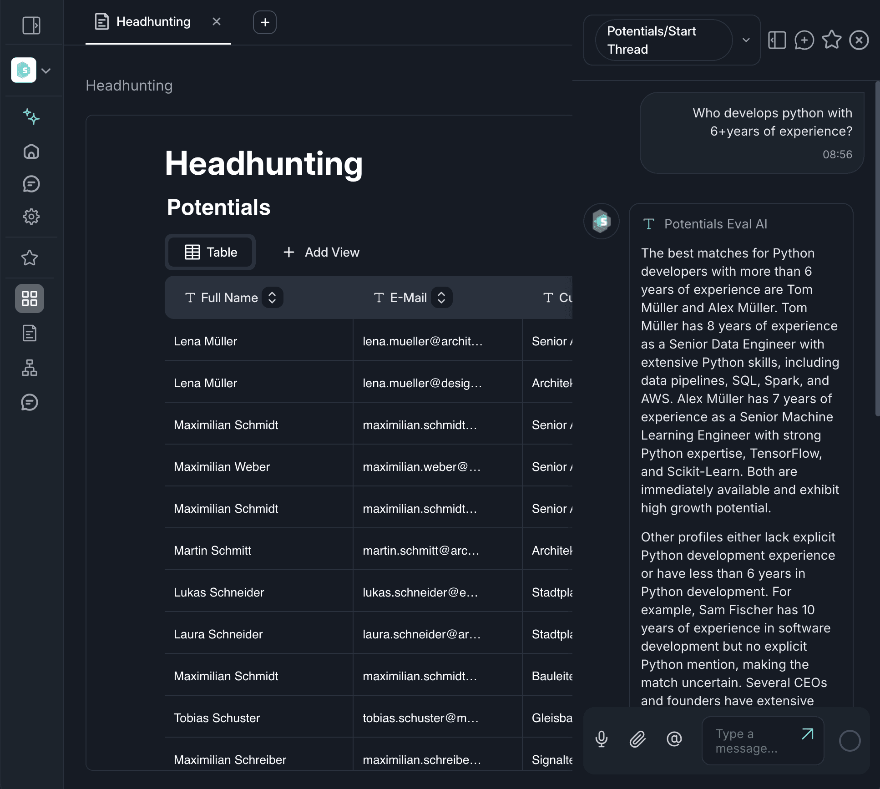The width and height of the screenshot is (880, 789).
Task: Open the AI sparkle assistant icon
Action: coord(31,117)
